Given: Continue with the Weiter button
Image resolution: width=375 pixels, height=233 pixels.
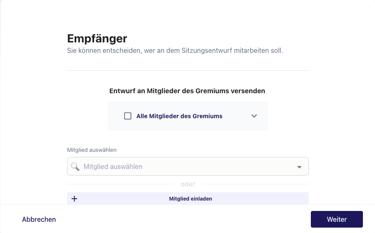Looking at the screenshot, I should click(337, 219).
